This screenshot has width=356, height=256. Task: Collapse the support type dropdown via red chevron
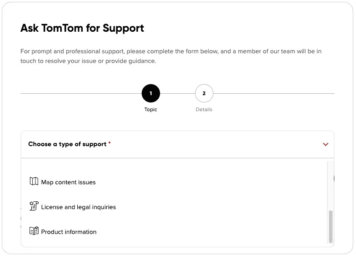tap(326, 144)
